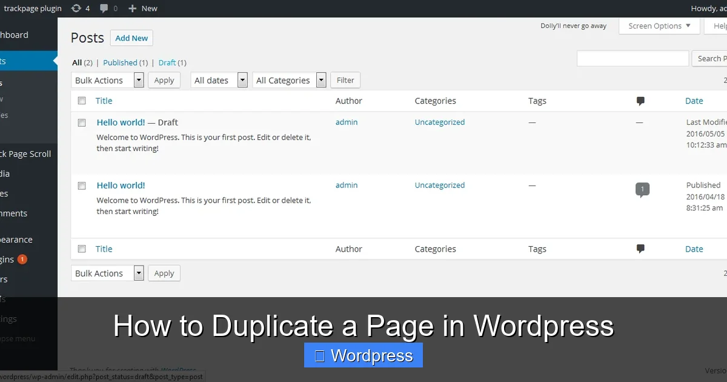Filter posts by Published status
This screenshot has height=382, width=727.
coord(120,62)
